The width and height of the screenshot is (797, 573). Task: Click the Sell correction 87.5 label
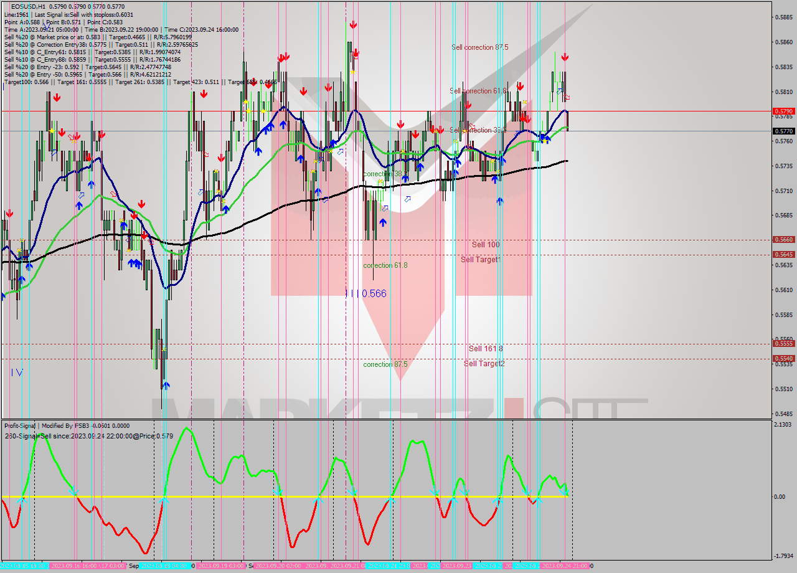478,47
